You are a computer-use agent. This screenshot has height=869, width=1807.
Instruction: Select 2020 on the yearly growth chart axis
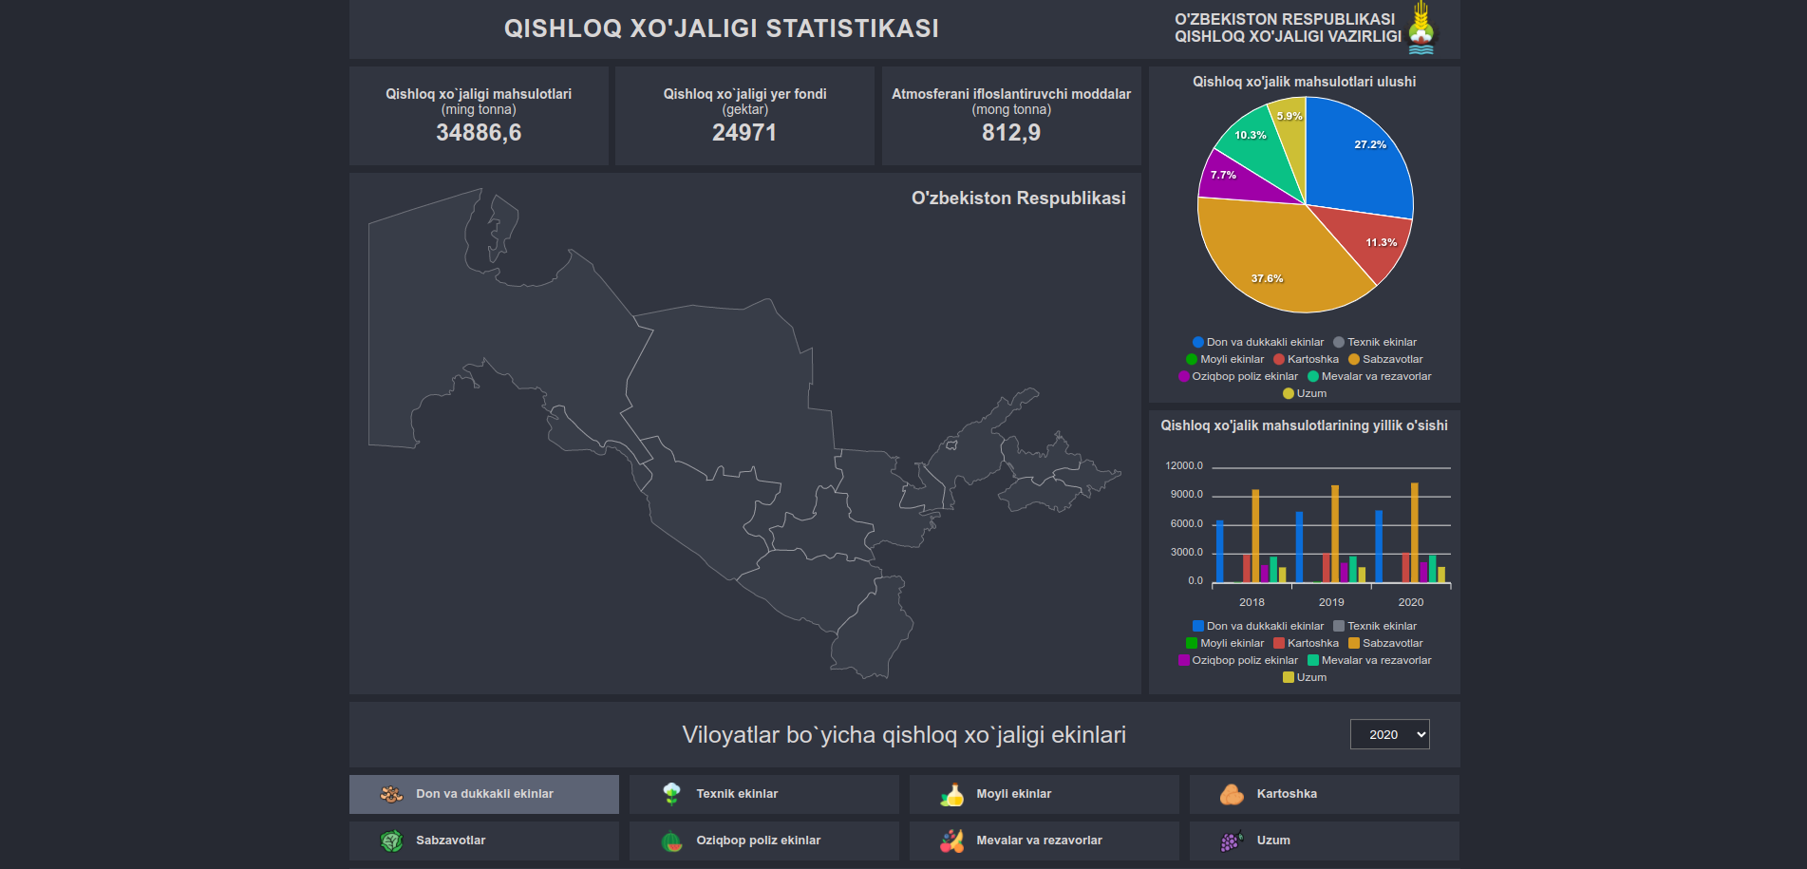[1411, 601]
